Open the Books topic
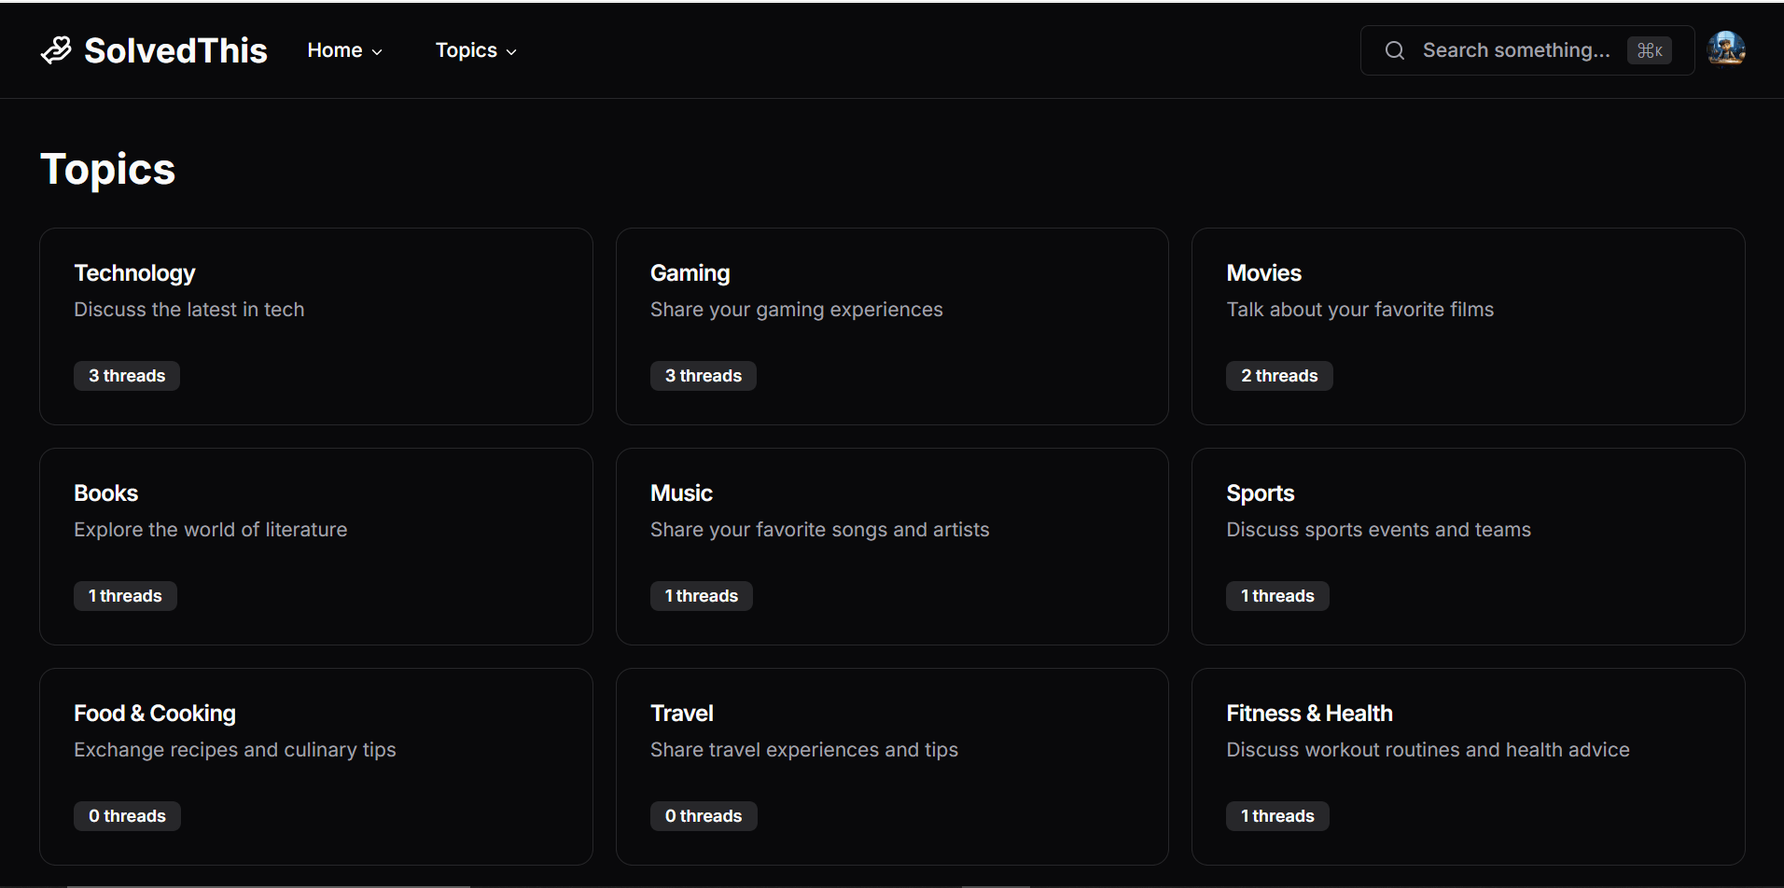1784x888 pixels. pyautogui.click(x=105, y=493)
